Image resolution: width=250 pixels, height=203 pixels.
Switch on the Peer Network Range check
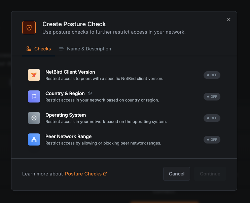pos(212,139)
